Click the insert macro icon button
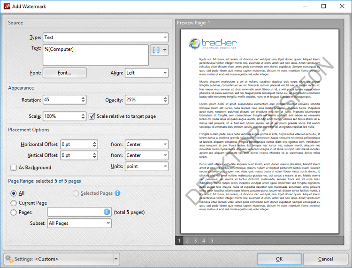The height and width of the screenshot is (268, 352). pyautogui.click(x=156, y=50)
